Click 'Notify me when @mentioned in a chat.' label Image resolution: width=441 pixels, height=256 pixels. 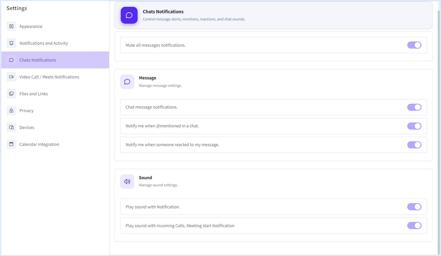(162, 126)
